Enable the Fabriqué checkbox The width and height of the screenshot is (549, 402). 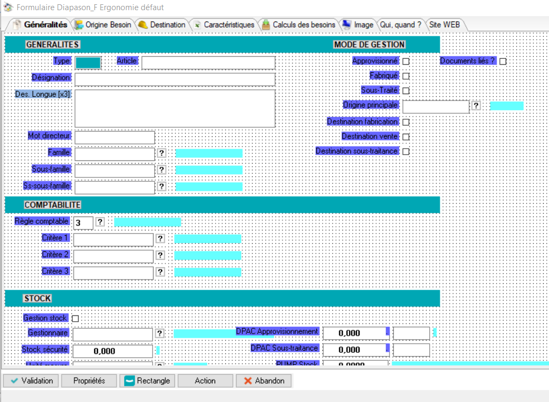coord(406,76)
